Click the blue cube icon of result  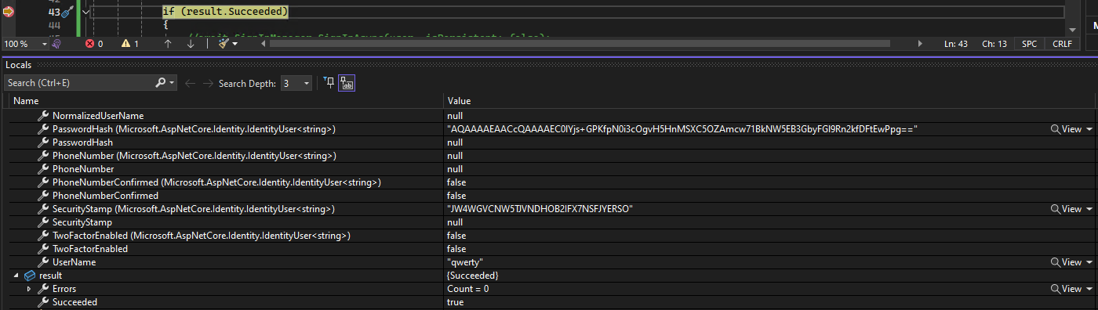pos(30,276)
